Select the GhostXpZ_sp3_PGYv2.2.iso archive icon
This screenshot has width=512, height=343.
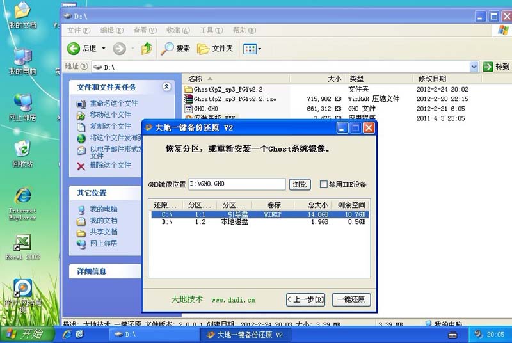tap(188, 99)
